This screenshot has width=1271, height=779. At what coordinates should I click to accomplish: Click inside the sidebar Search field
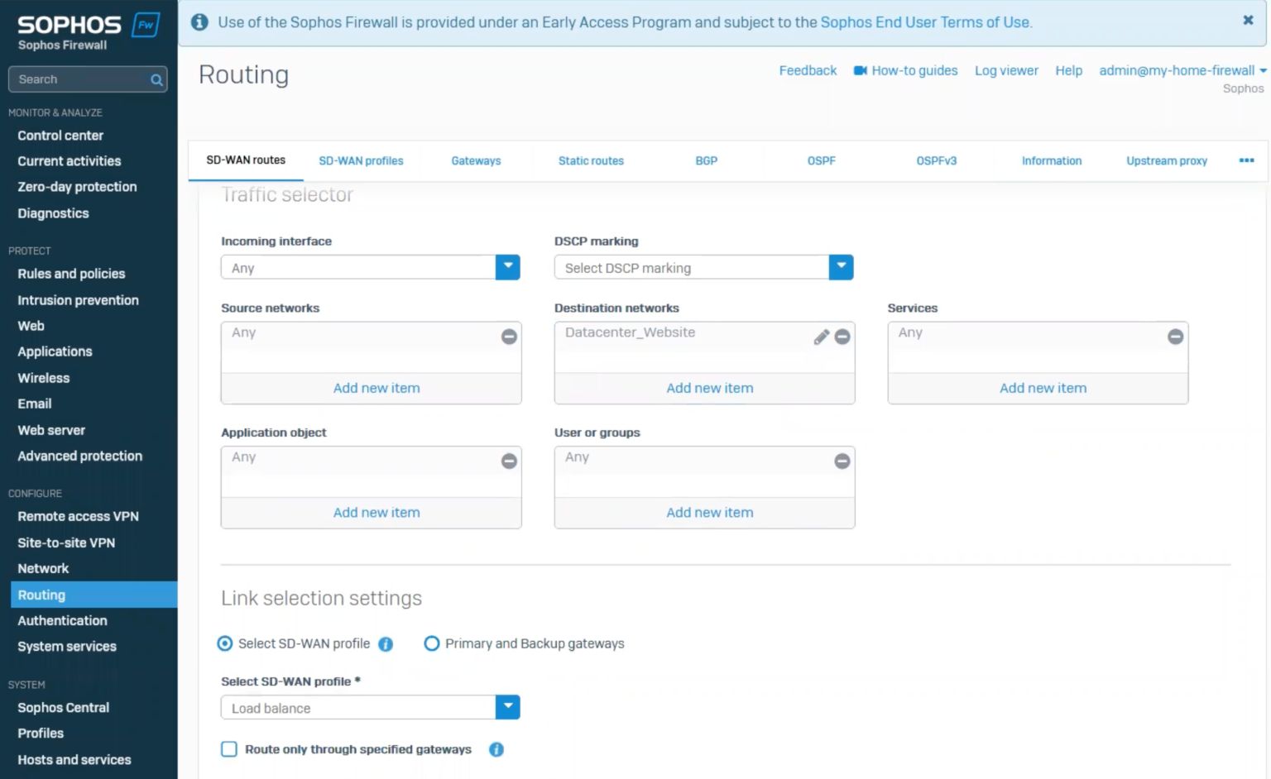point(74,79)
